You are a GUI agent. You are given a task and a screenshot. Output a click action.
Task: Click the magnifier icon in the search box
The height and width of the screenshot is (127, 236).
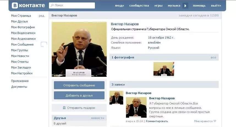click(52, 5)
